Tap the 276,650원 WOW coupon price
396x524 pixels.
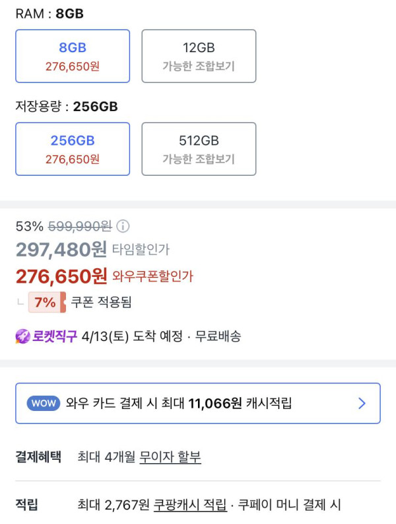point(61,276)
